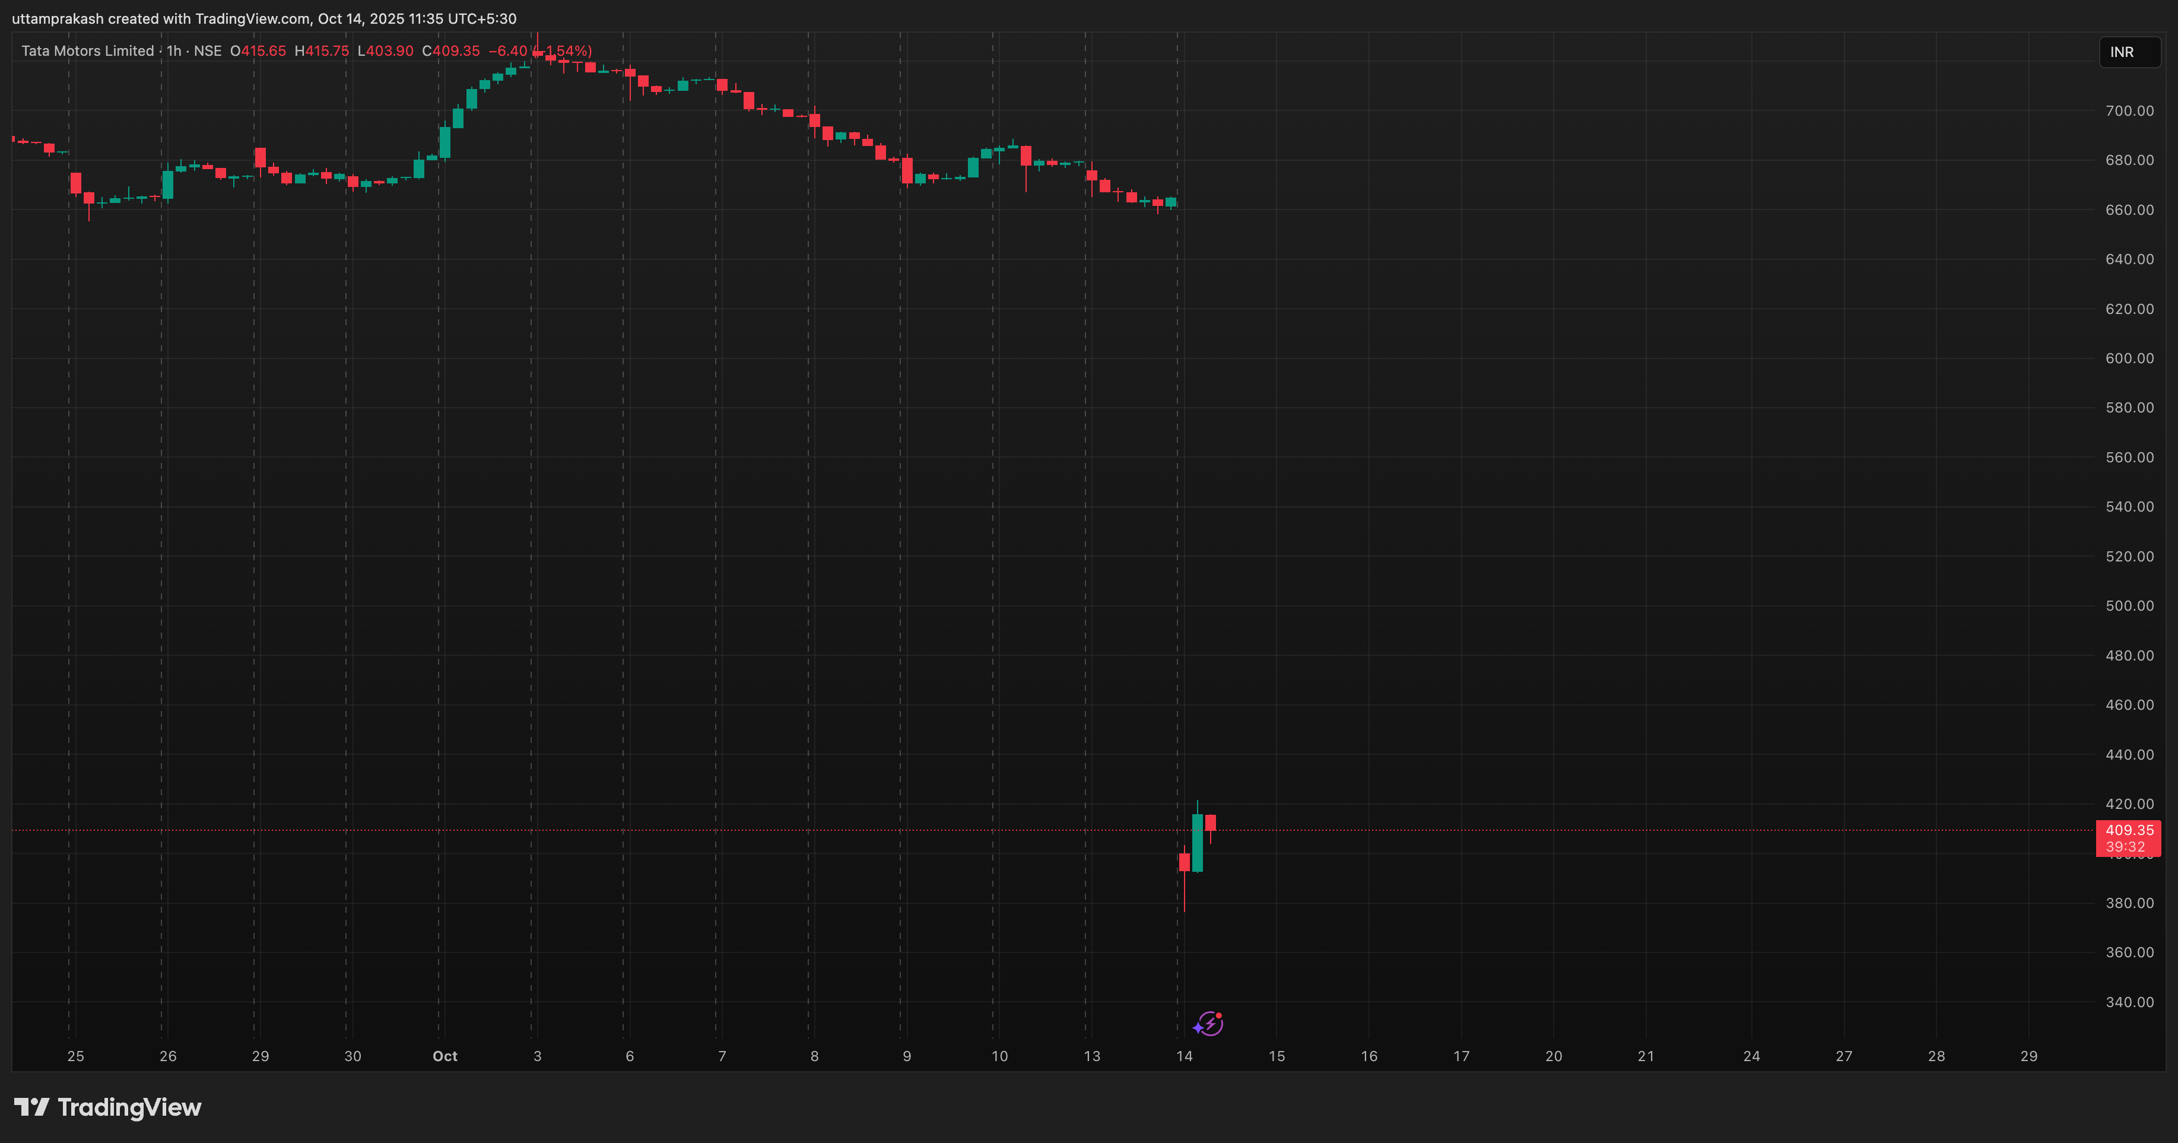The width and height of the screenshot is (2178, 1143).
Task: Click the 14 date label on time axis
Action: click(x=1184, y=1056)
